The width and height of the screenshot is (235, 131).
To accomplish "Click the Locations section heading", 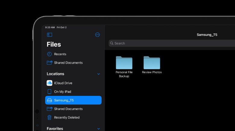I will [x=55, y=74].
